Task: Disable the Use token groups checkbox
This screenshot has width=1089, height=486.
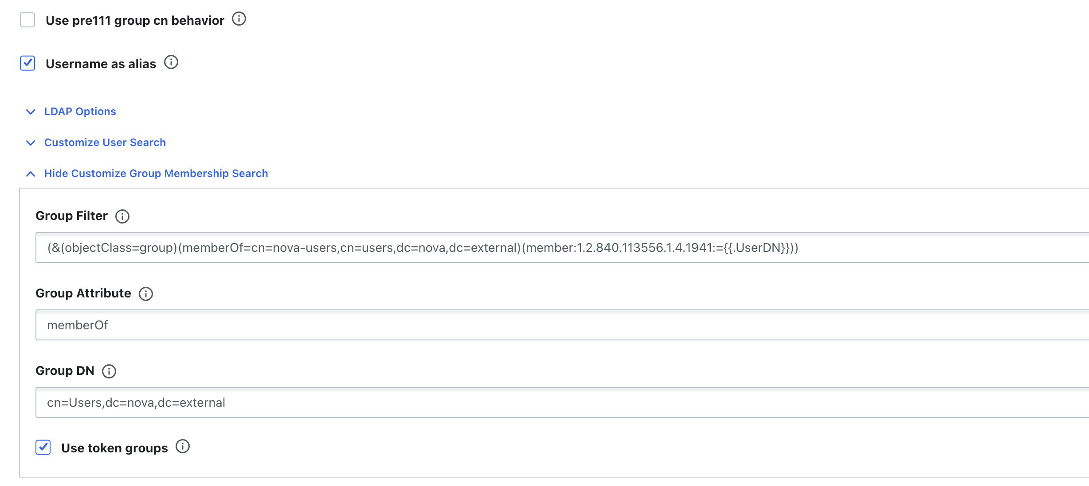Action: (x=43, y=447)
